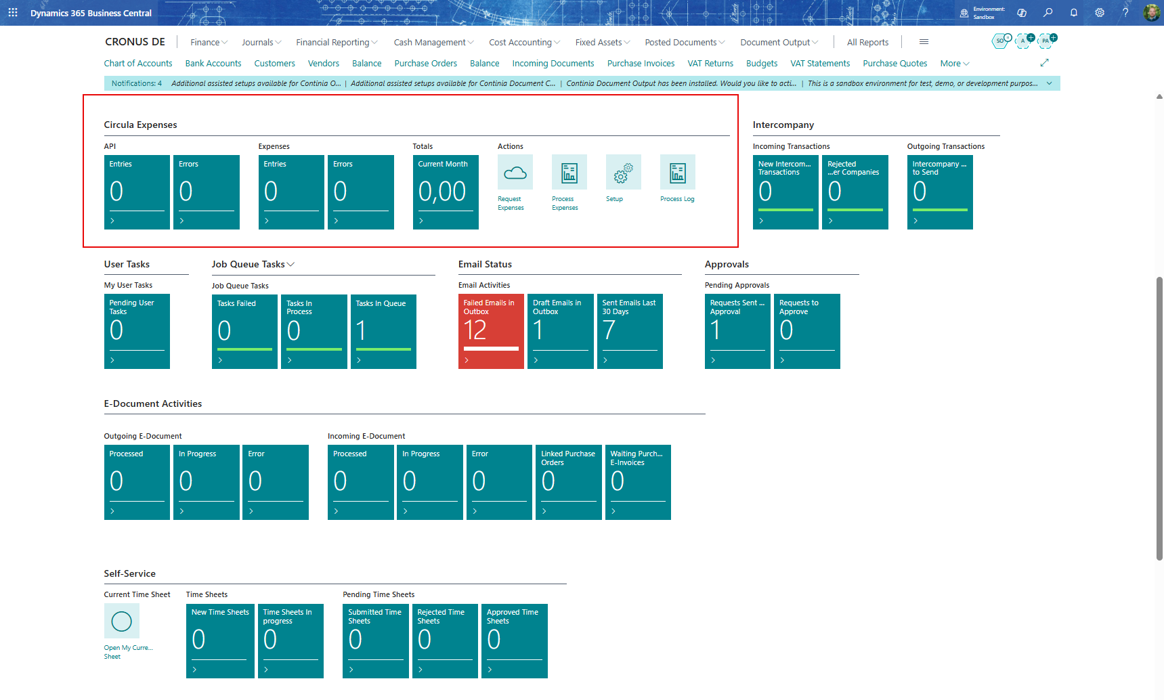Open the Tasks In Queue tile

(x=383, y=332)
